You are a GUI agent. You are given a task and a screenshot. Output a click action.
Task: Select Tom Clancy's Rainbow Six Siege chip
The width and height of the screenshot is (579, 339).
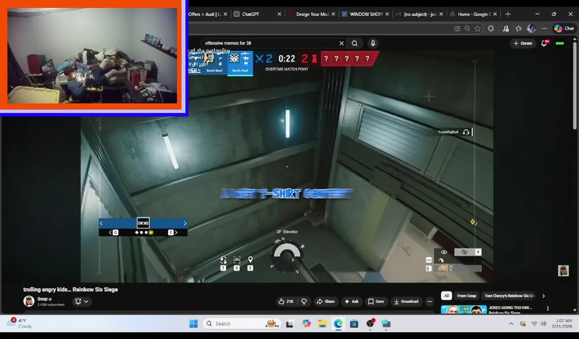click(509, 296)
